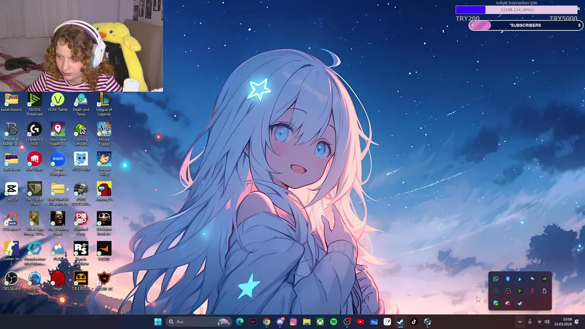585x329 pixels.
Task: Select the Thunderstore Mod Manager icon
Action: pyautogui.click(x=34, y=254)
